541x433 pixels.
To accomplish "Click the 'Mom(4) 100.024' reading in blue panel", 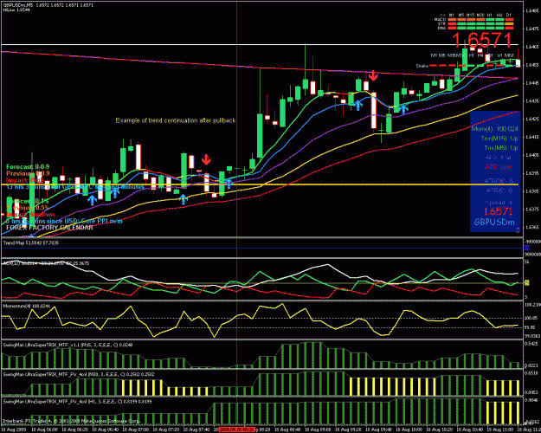I will (495, 129).
